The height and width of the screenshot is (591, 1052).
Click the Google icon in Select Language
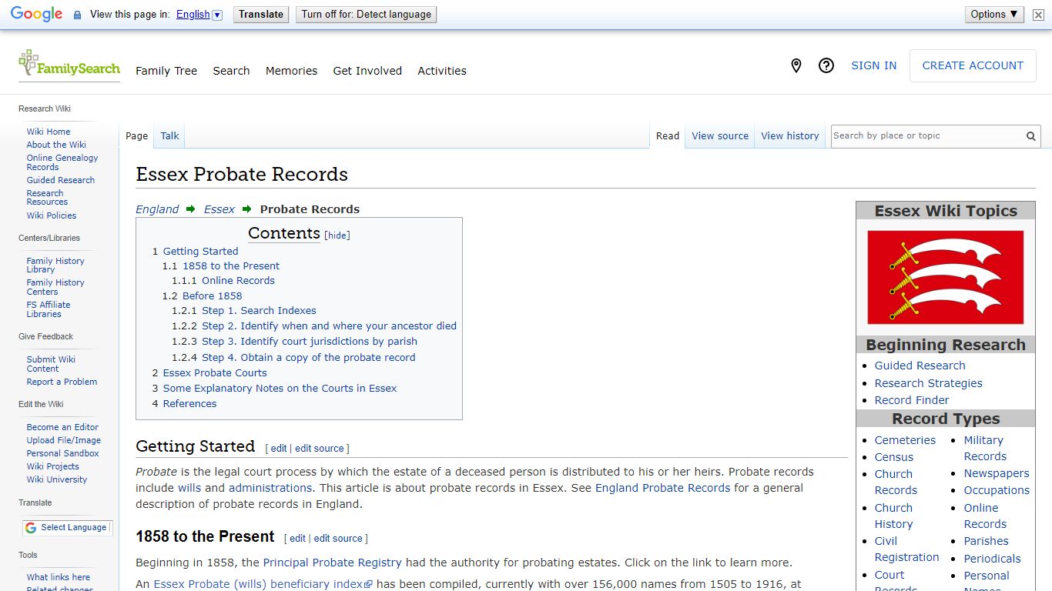(x=31, y=528)
